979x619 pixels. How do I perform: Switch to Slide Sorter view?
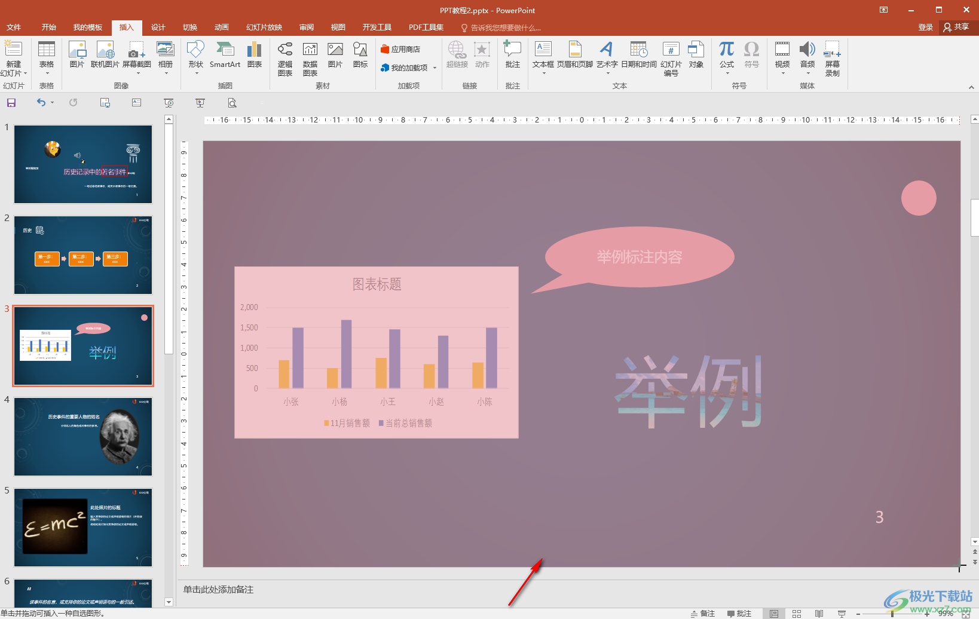click(797, 614)
